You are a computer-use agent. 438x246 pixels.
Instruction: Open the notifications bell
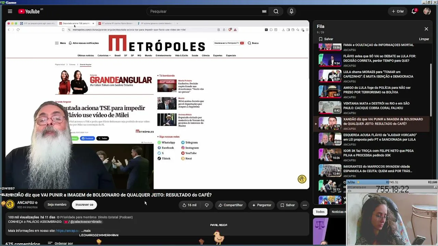[x=414, y=11]
